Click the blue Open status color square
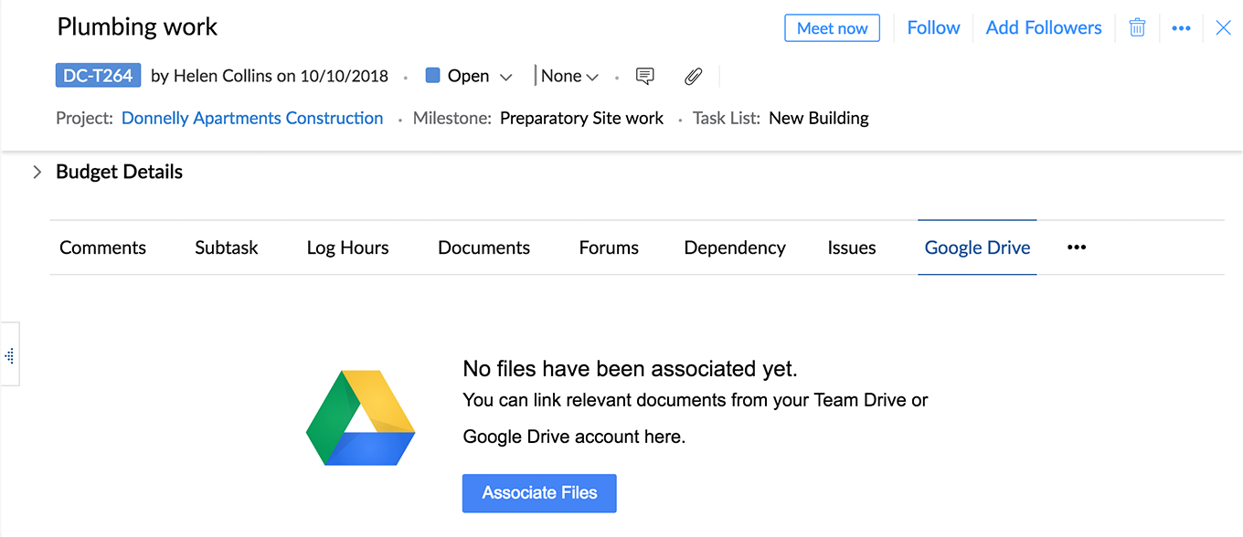1243x537 pixels. (x=433, y=76)
